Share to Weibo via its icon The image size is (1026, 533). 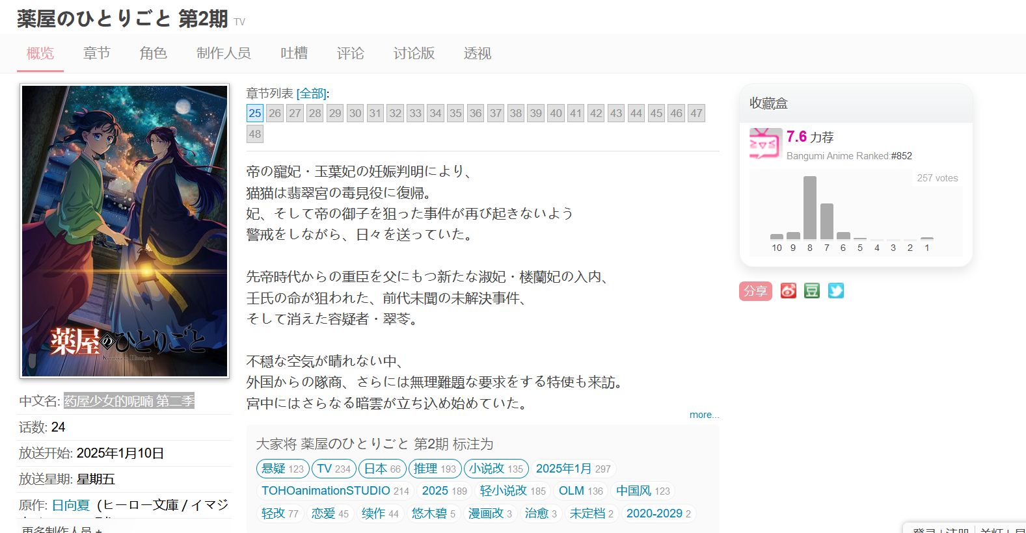tap(789, 291)
